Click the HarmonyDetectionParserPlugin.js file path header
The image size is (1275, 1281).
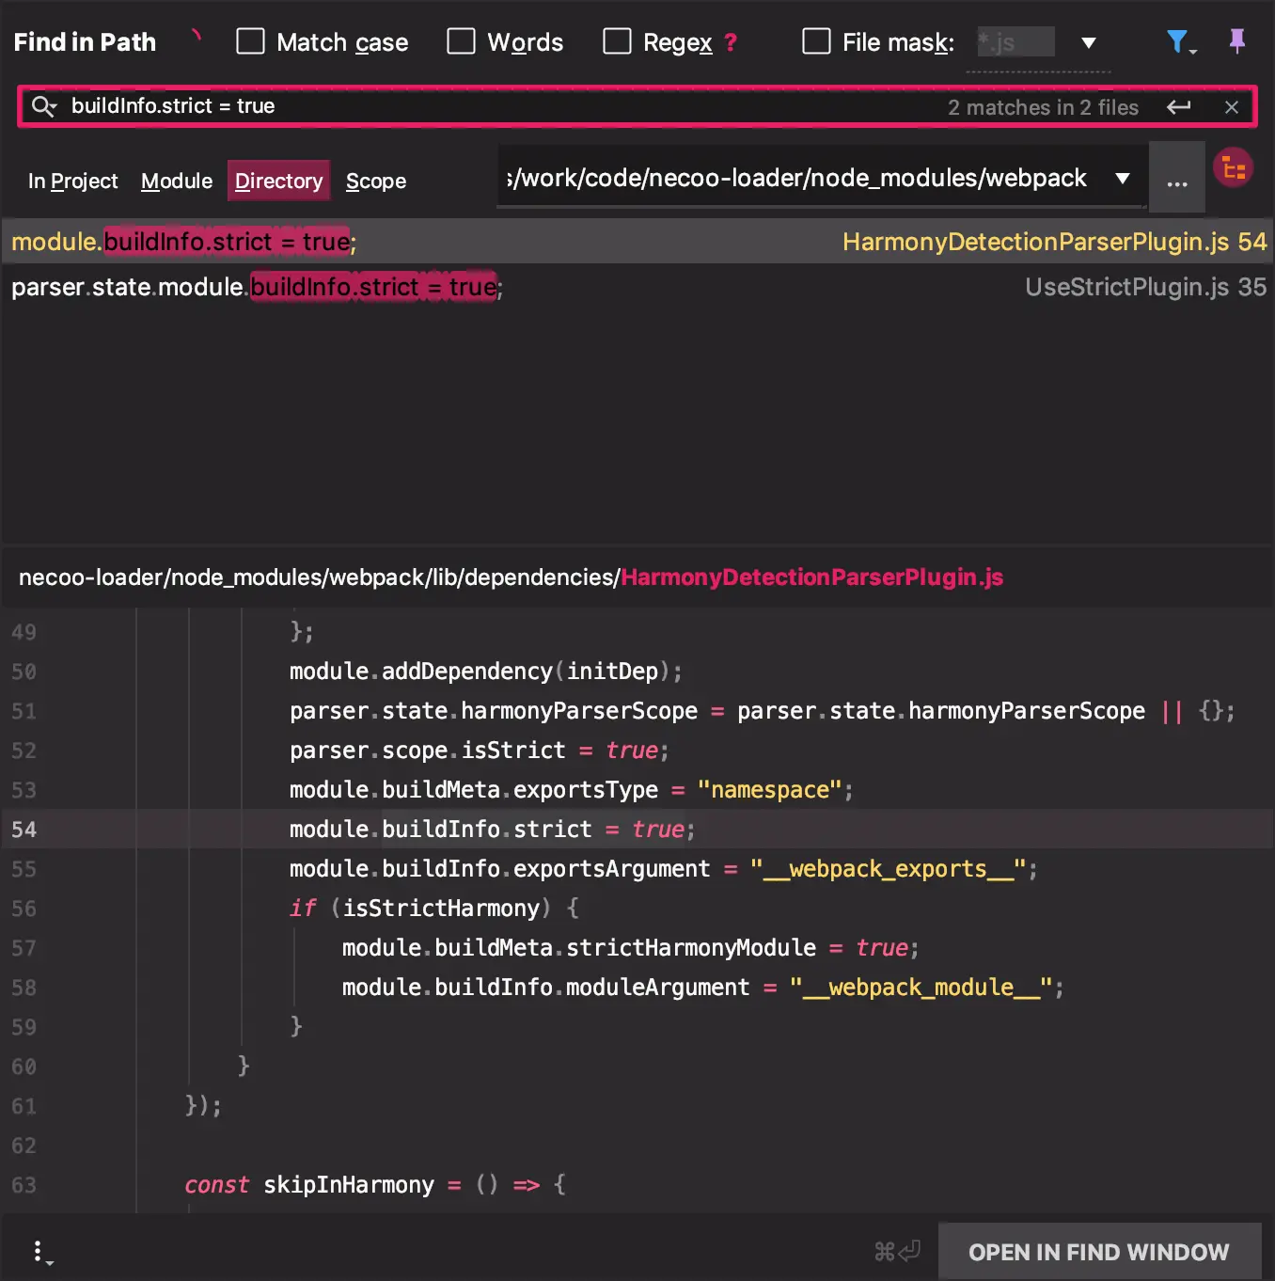pyautogui.click(x=511, y=577)
